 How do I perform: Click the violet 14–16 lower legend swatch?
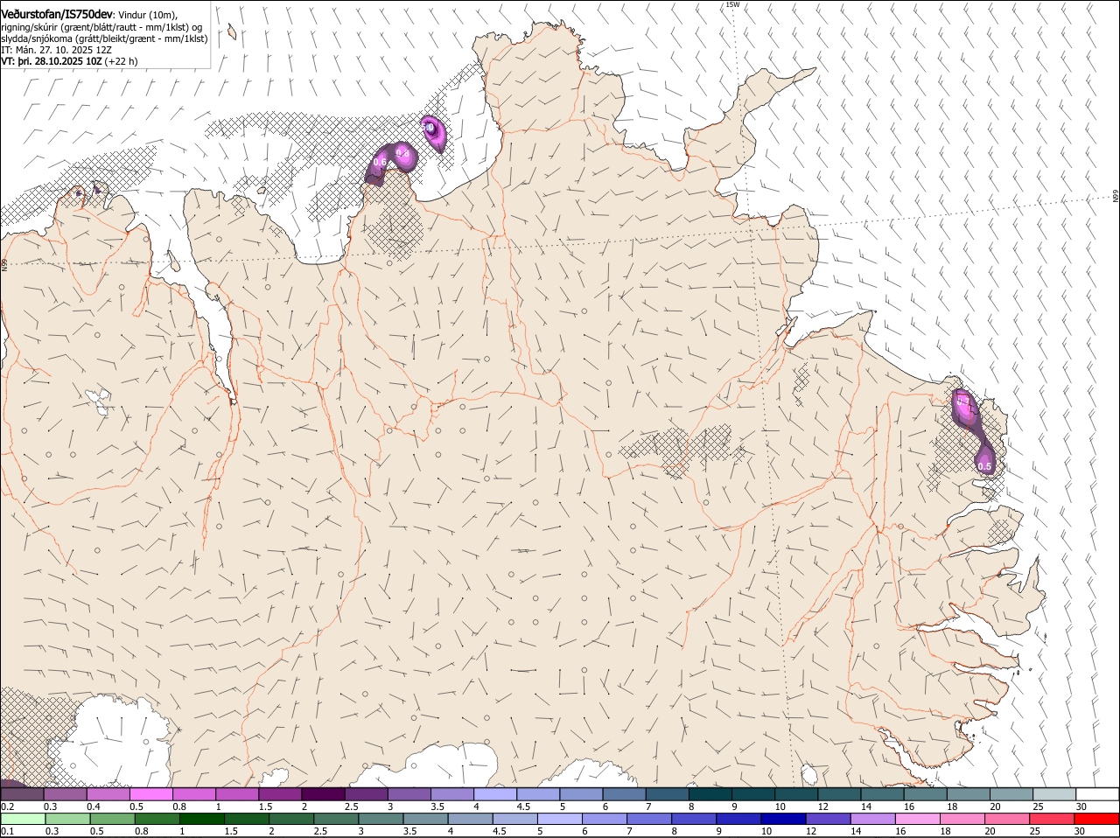[873, 819]
